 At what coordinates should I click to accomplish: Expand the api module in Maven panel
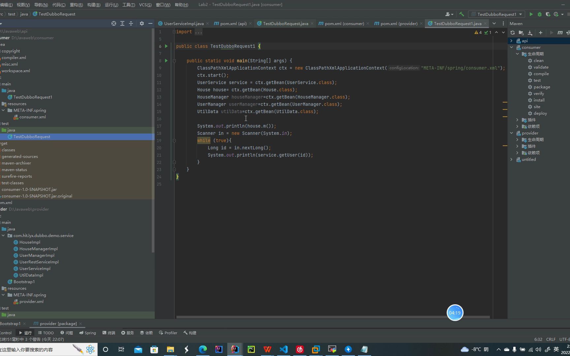512,41
